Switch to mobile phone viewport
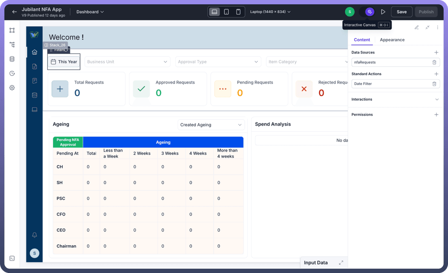448x273 pixels. (238, 12)
